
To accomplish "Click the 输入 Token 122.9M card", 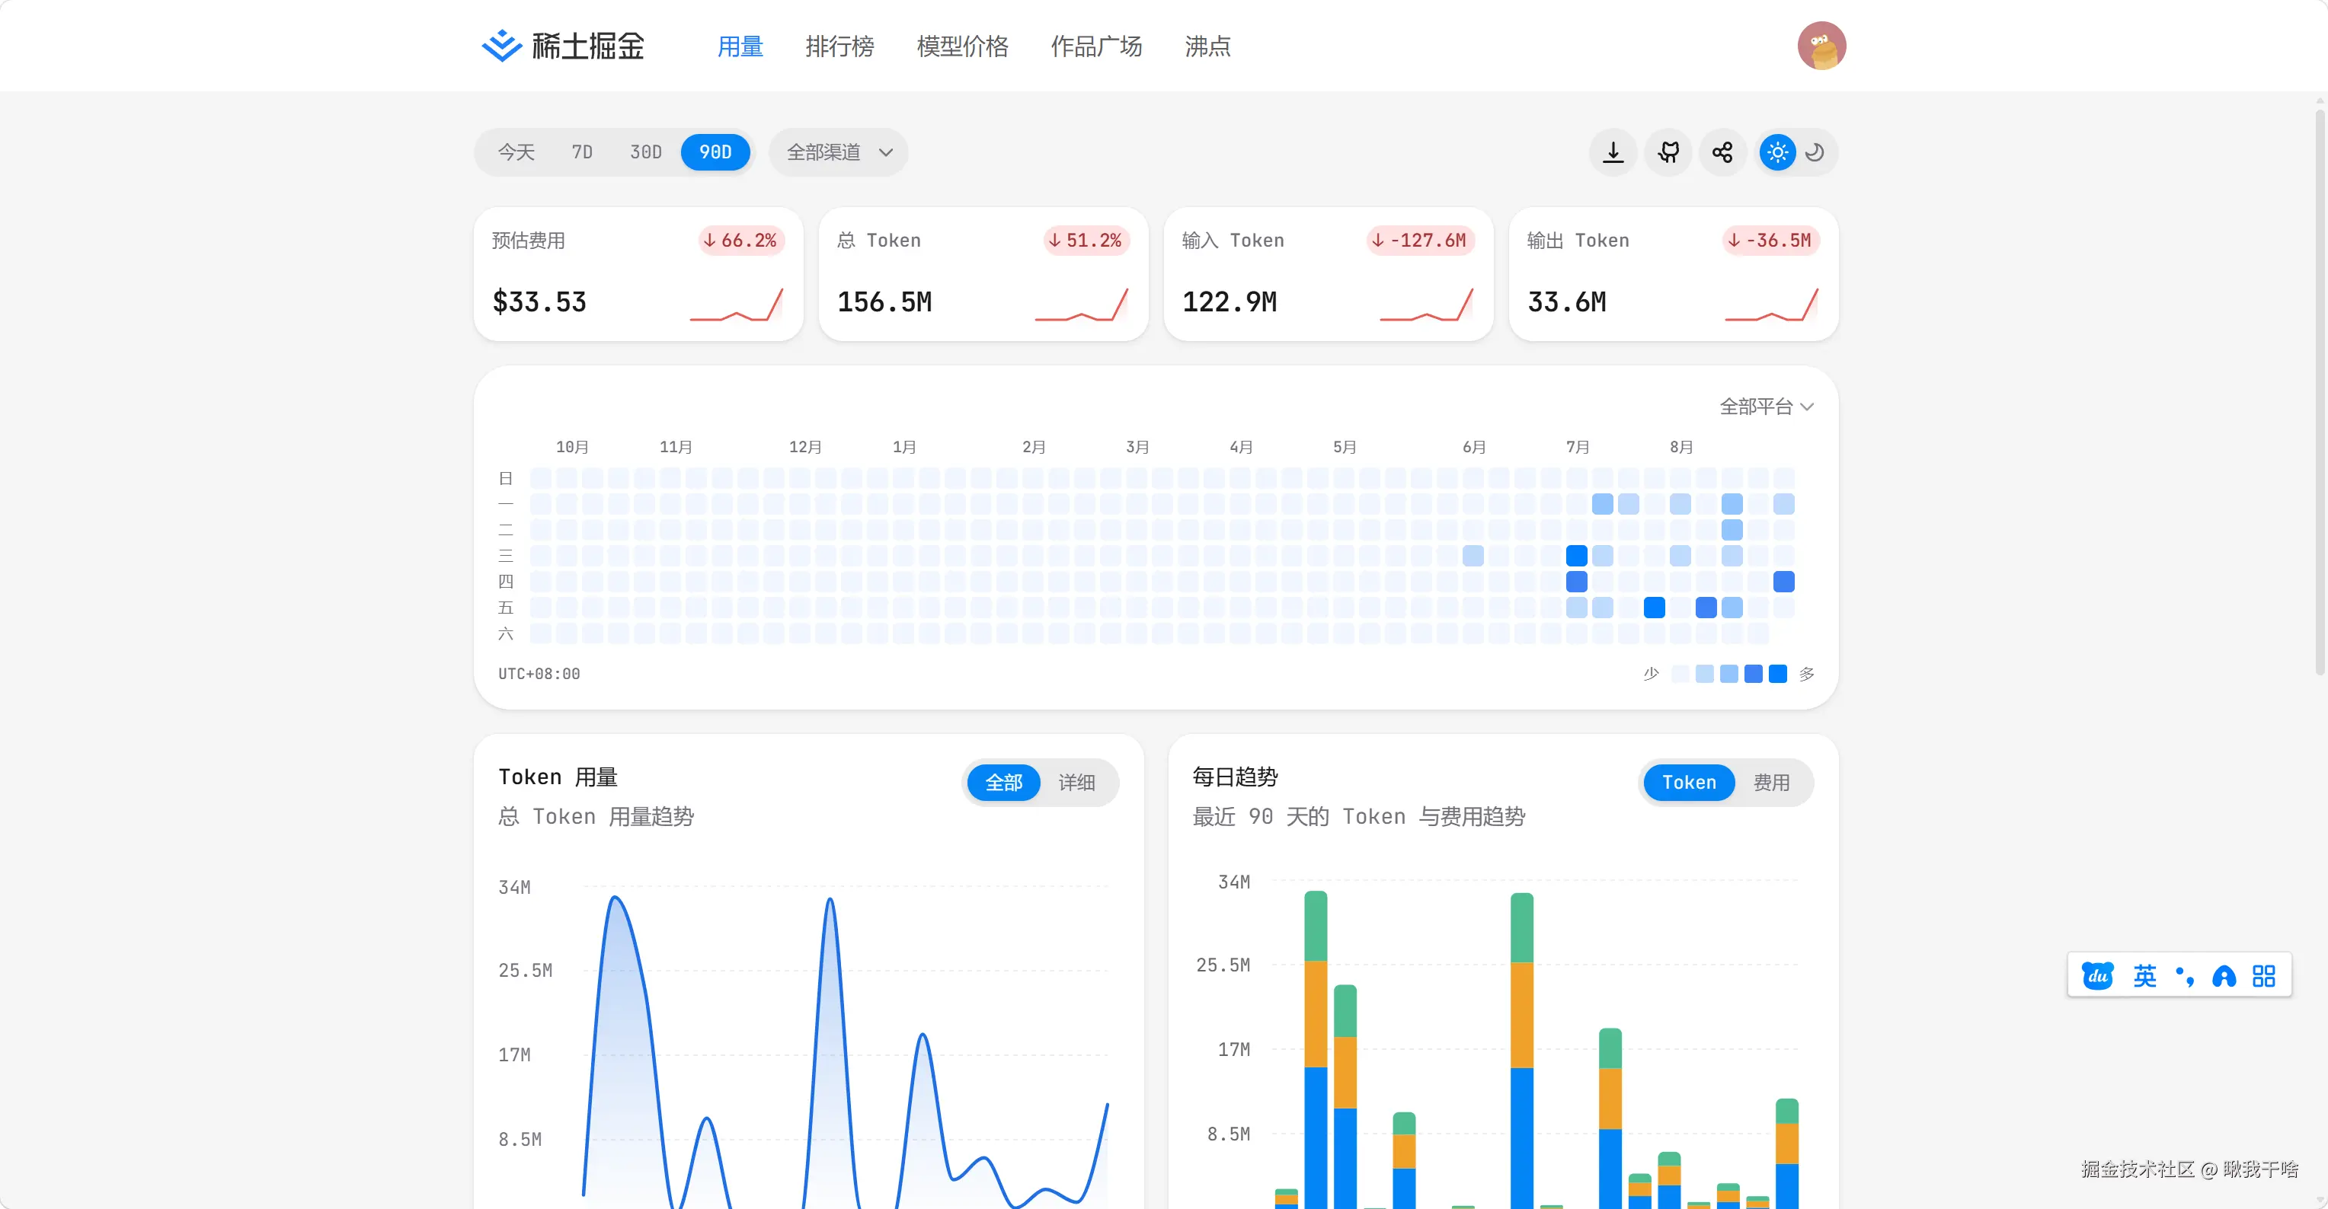I will pyautogui.click(x=1329, y=273).
